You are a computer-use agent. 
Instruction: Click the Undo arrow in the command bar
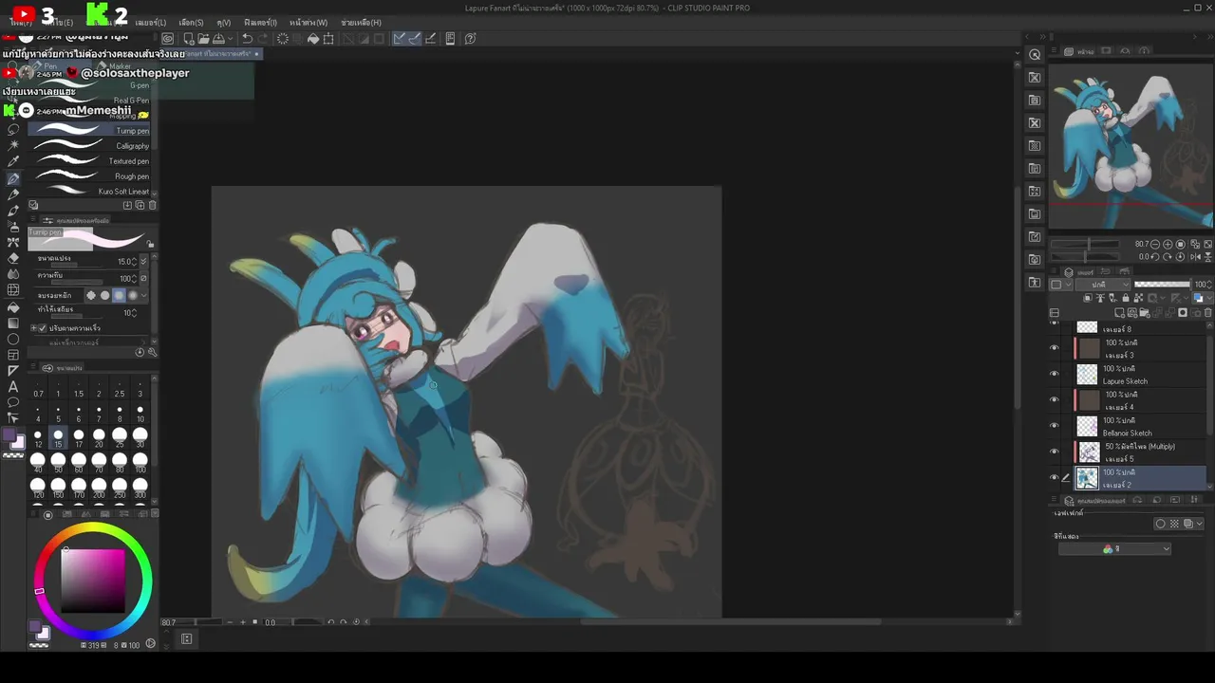(247, 39)
